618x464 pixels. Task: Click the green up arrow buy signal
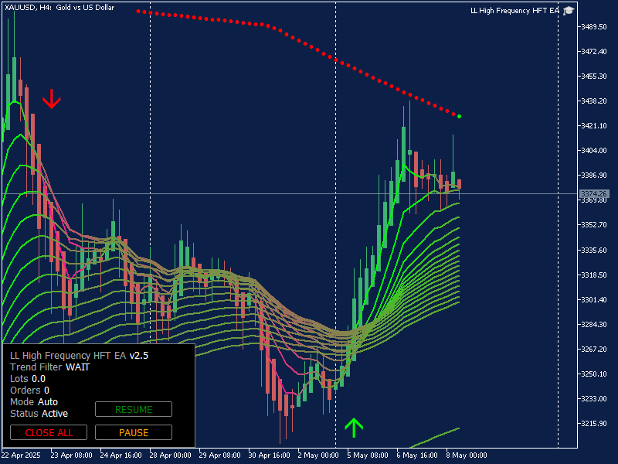pyautogui.click(x=354, y=428)
